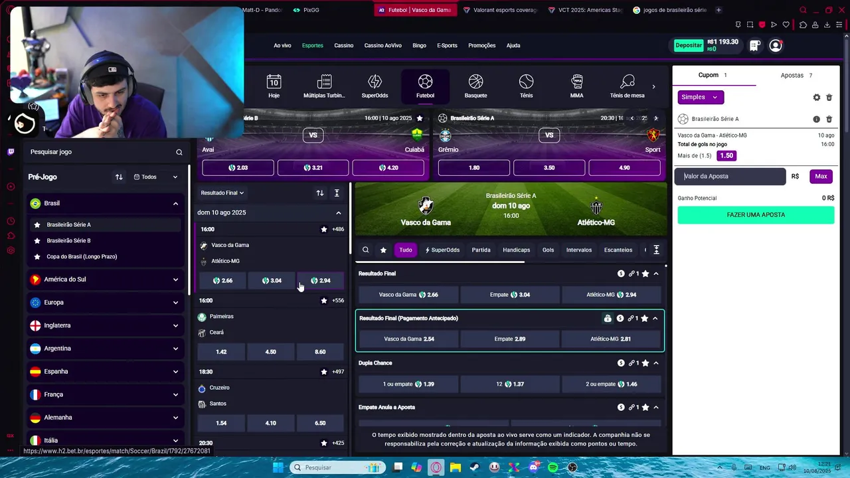The height and width of the screenshot is (478, 850).
Task: Favorite Vasco da Gama match star
Action: coord(324,229)
